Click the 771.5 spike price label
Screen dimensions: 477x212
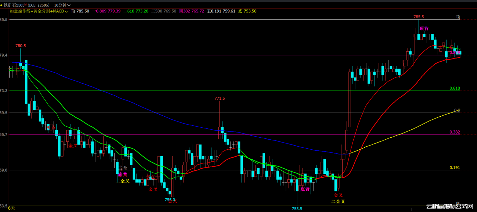click(x=220, y=98)
